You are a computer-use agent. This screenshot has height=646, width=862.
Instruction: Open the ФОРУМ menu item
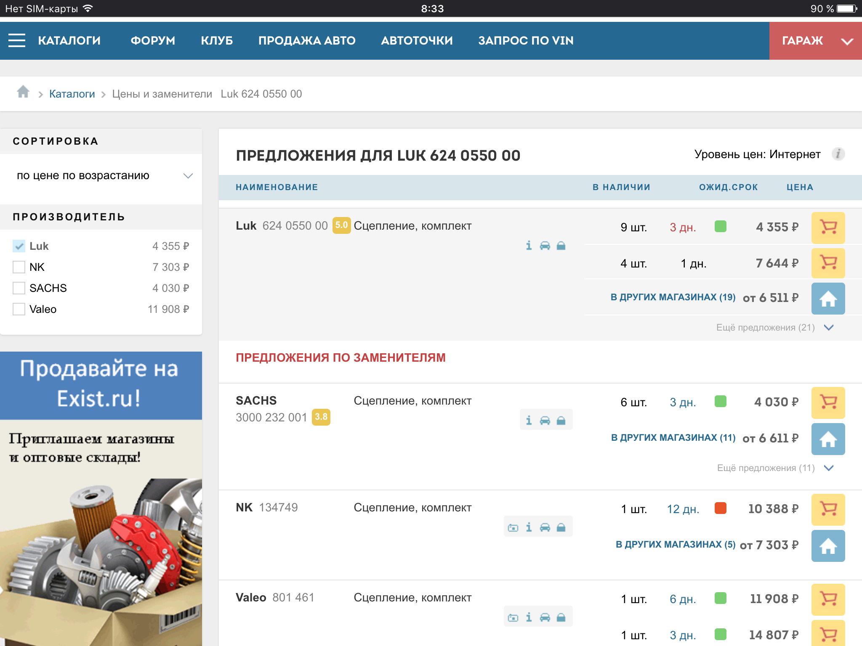[x=153, y=41]
